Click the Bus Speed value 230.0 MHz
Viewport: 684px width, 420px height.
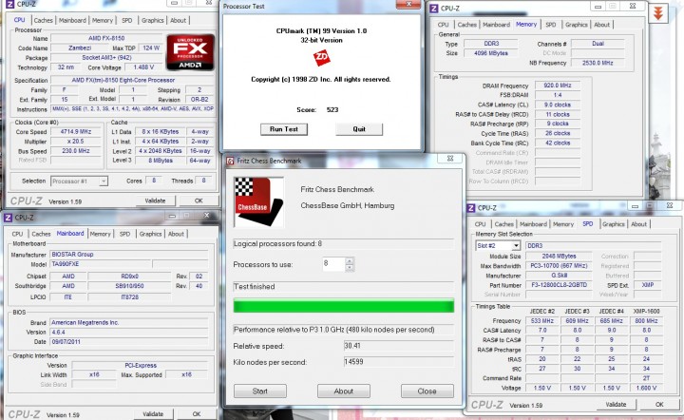click(x=76, y=151)
